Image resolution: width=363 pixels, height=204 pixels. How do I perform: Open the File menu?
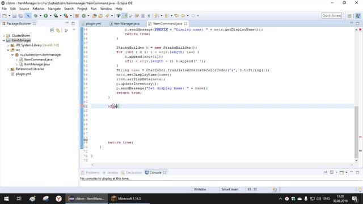point(4,8)
